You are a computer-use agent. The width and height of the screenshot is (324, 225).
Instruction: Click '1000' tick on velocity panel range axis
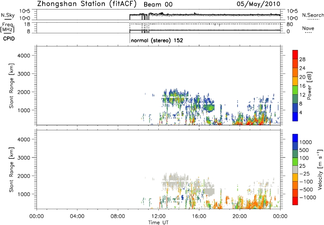pos(24,194)
